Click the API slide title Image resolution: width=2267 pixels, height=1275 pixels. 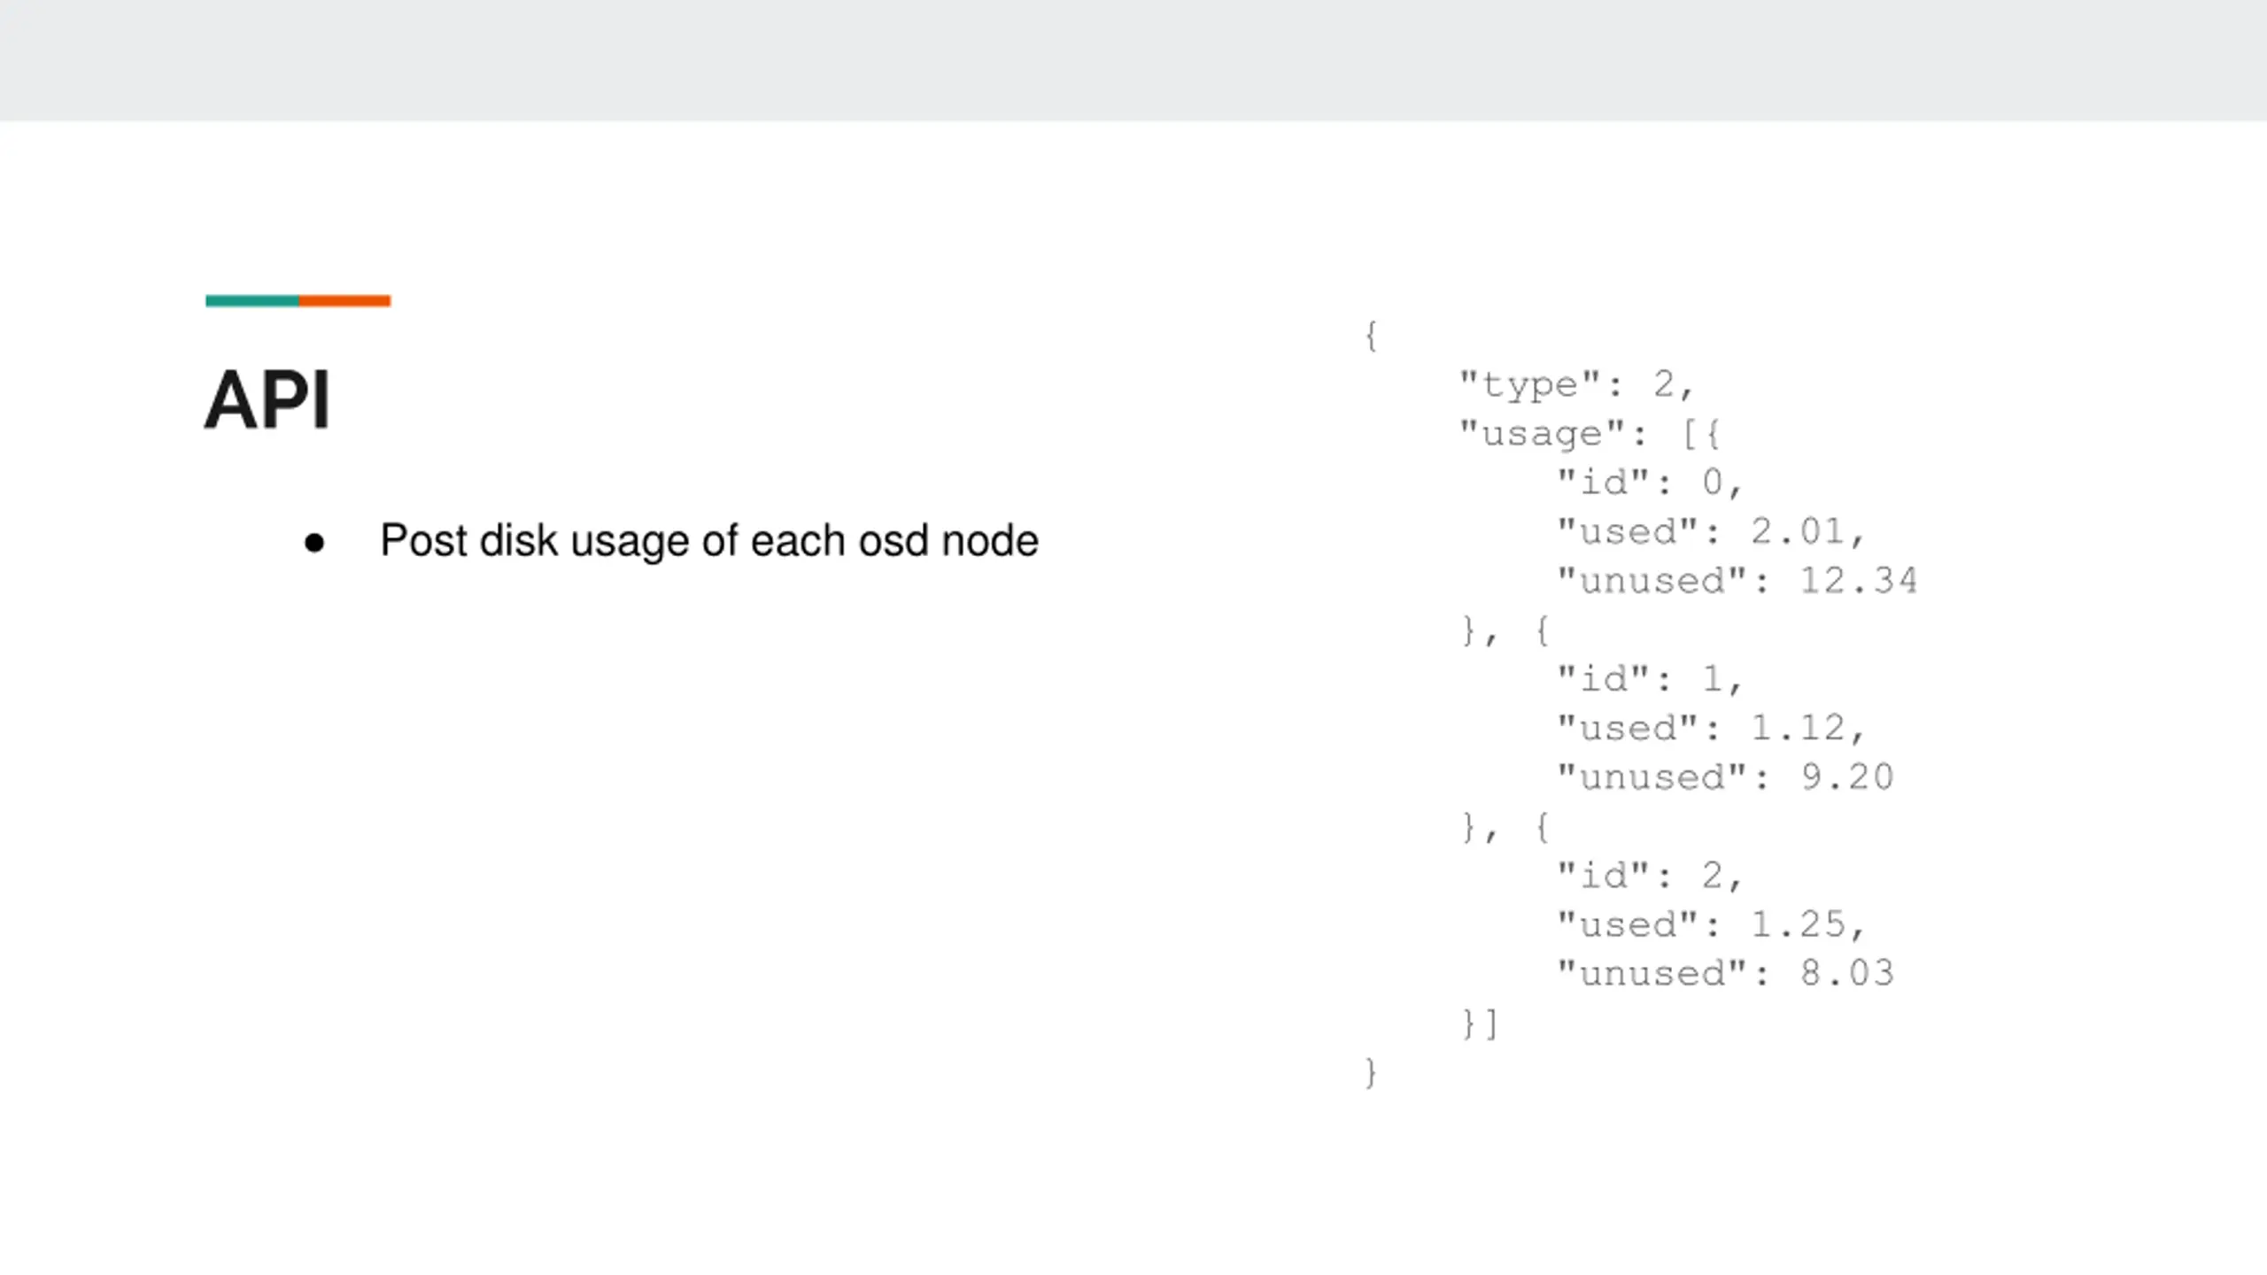click(267, 400)
